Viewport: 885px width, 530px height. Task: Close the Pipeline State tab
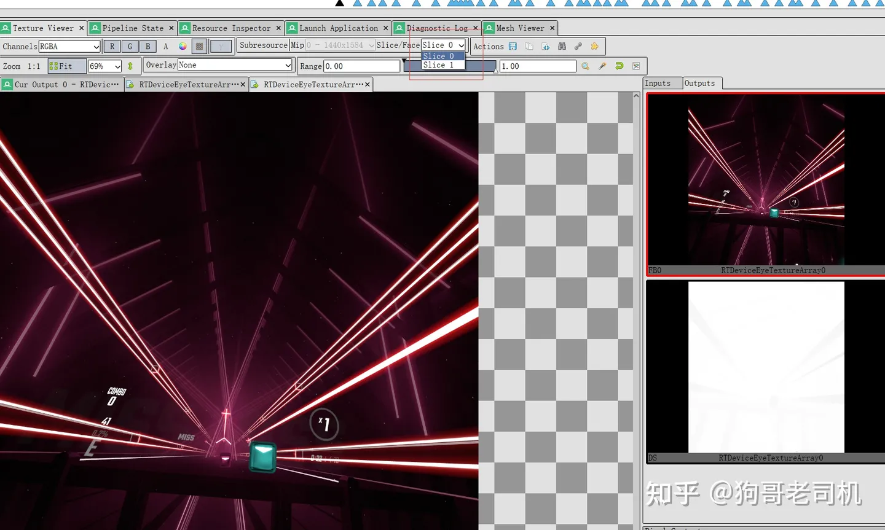[171, 28]
